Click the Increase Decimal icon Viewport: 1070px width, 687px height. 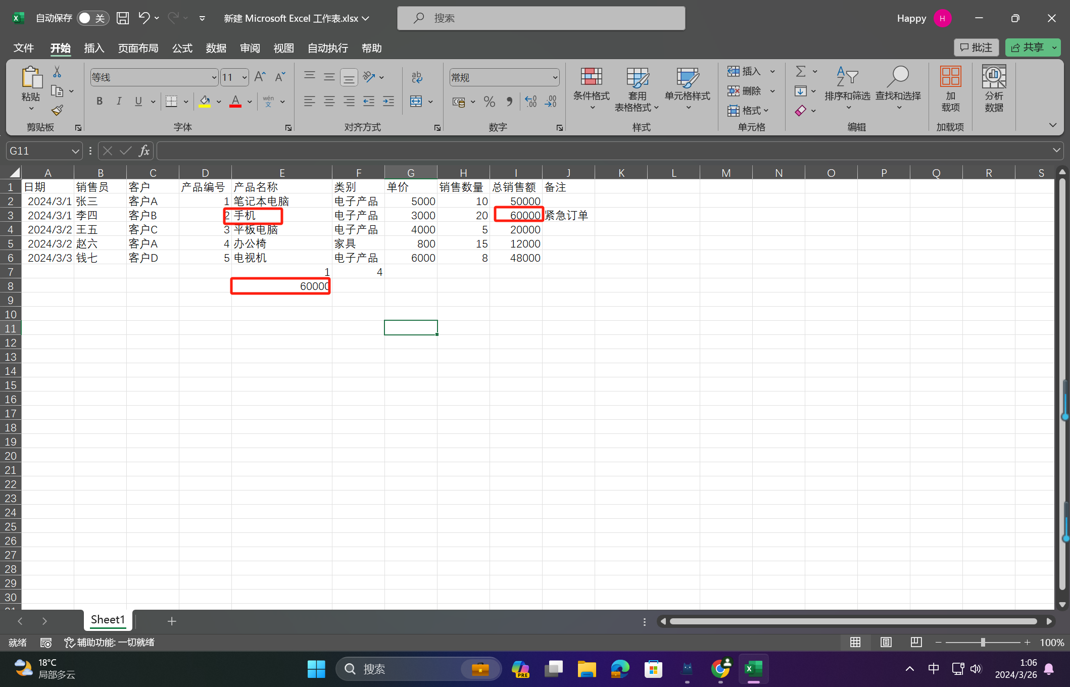click(530, 102)
